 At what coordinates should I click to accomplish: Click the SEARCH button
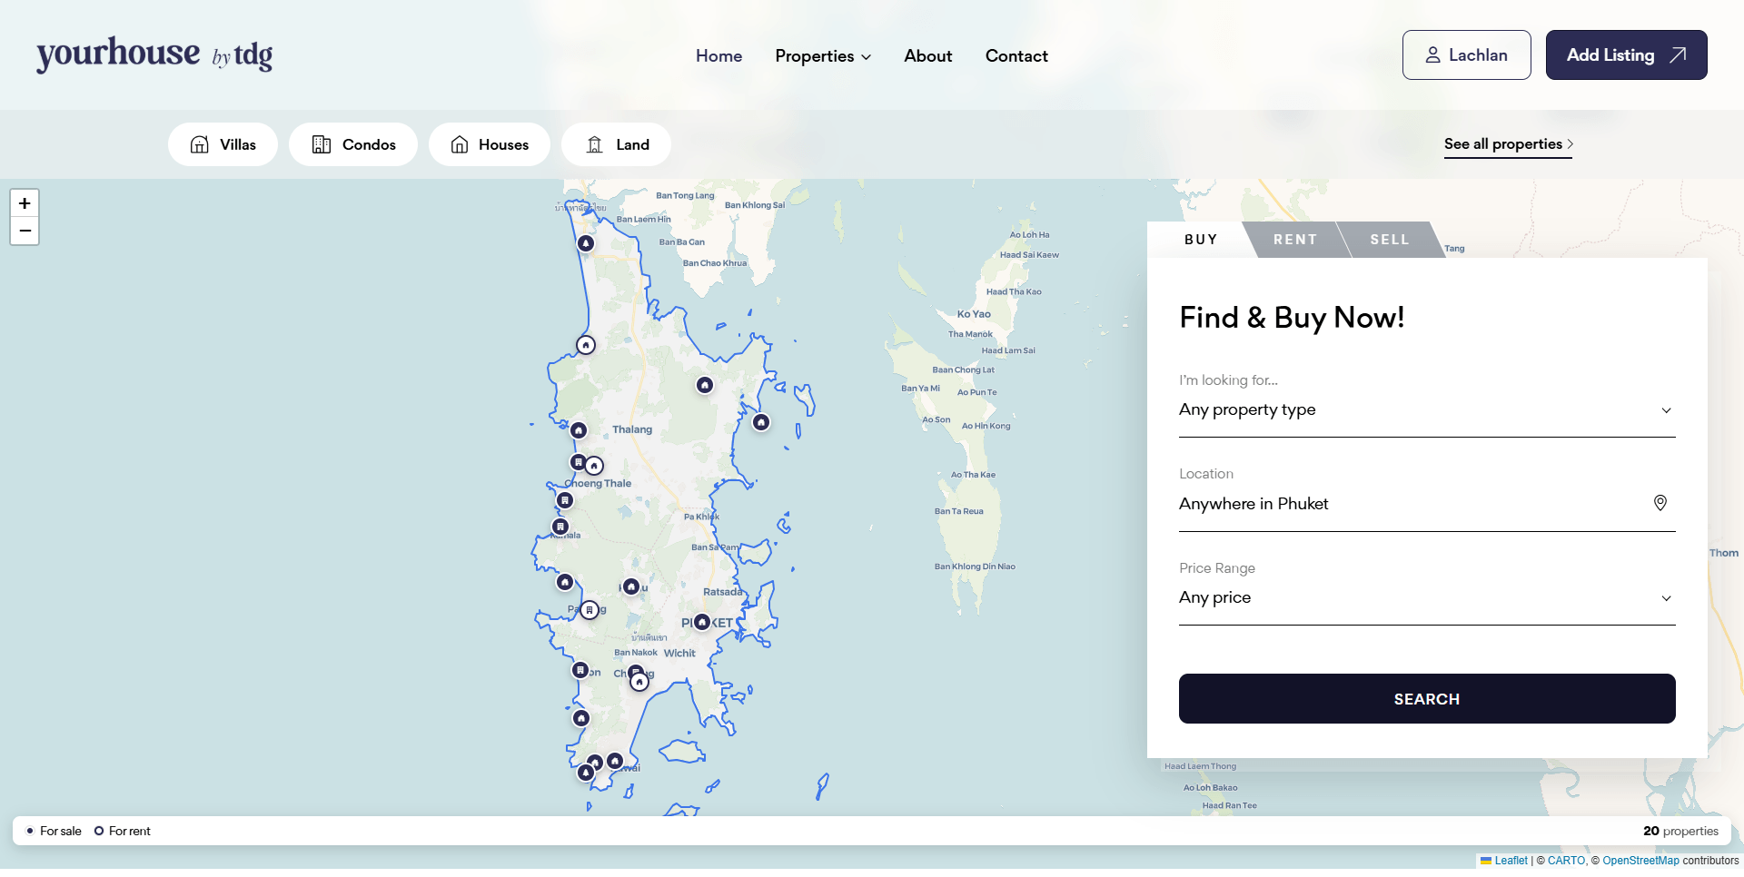tap(1427, 699)
